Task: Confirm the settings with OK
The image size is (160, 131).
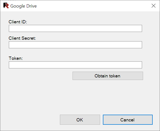Action: point(80,120)
